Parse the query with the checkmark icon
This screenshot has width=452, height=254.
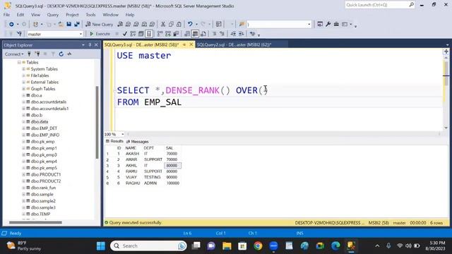pyautogui.click(x=125, y=34)
